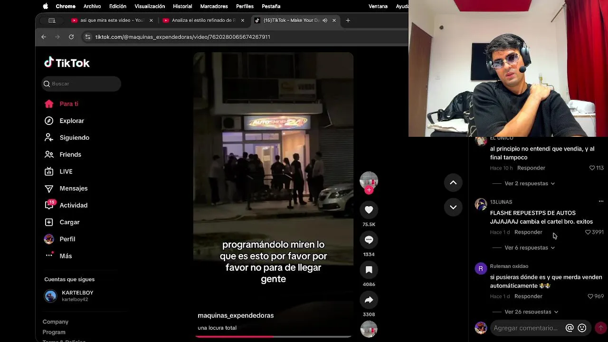Share video with arrow icon
The width and height of the screenshot is (608, 342).
(369, 300)
